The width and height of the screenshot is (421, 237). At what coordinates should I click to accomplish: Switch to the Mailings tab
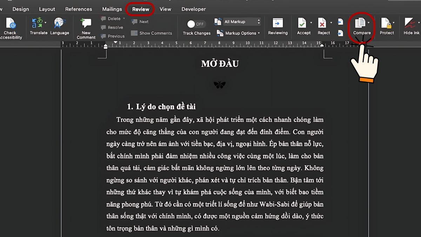pos(112,9)
